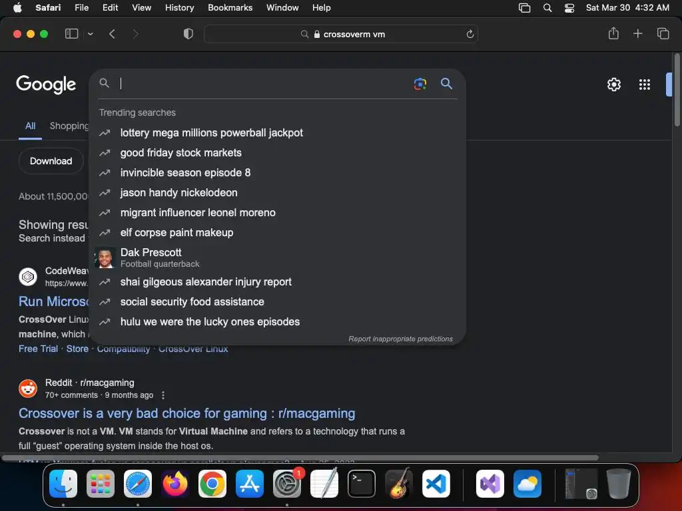This screenshot has height=511, width=682.
Task: Open the Apple menu
Action: pos(17,8)
